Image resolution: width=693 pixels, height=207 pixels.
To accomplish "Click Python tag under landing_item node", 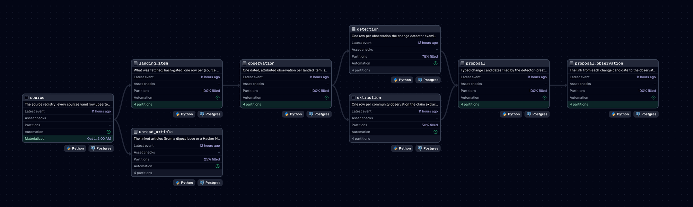I will (x=184, y=114).
